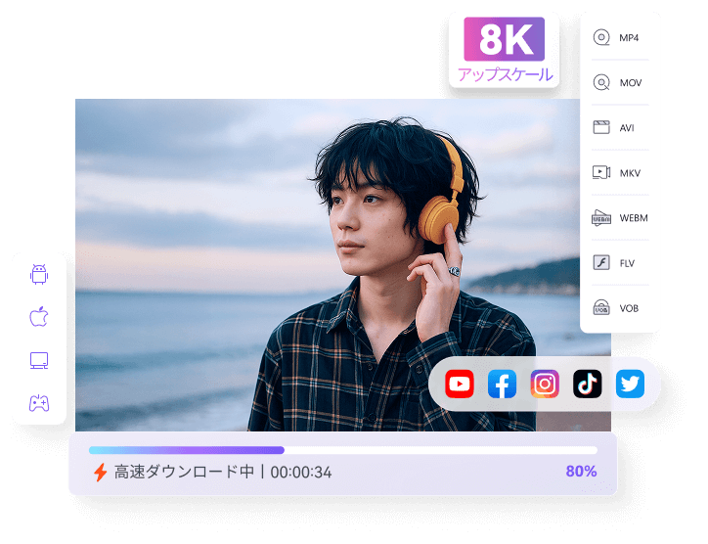708x544 pixels.
Task: Click the download progress bar
Action: [x=342, y=450]
